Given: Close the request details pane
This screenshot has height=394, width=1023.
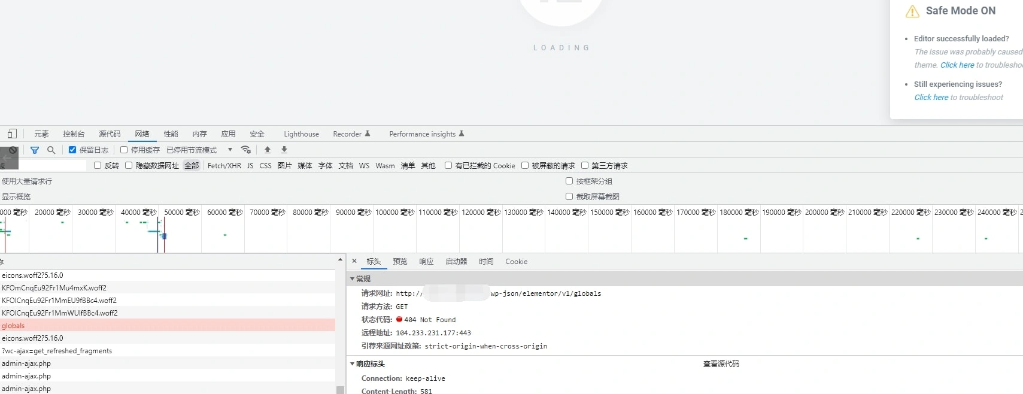Looking at the screenshot, I should 354,262.
